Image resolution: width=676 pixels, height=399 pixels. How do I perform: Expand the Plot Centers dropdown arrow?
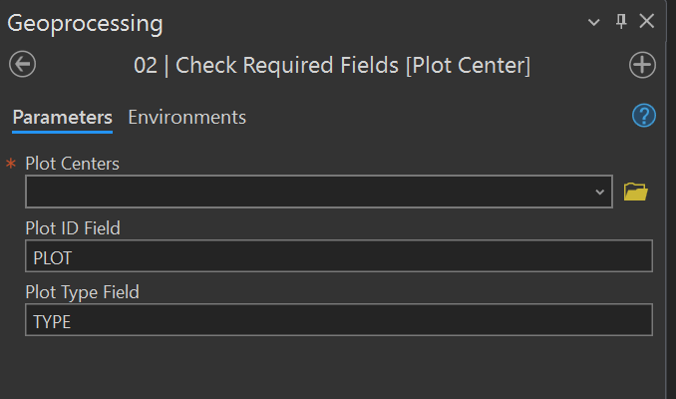[599, 192]
